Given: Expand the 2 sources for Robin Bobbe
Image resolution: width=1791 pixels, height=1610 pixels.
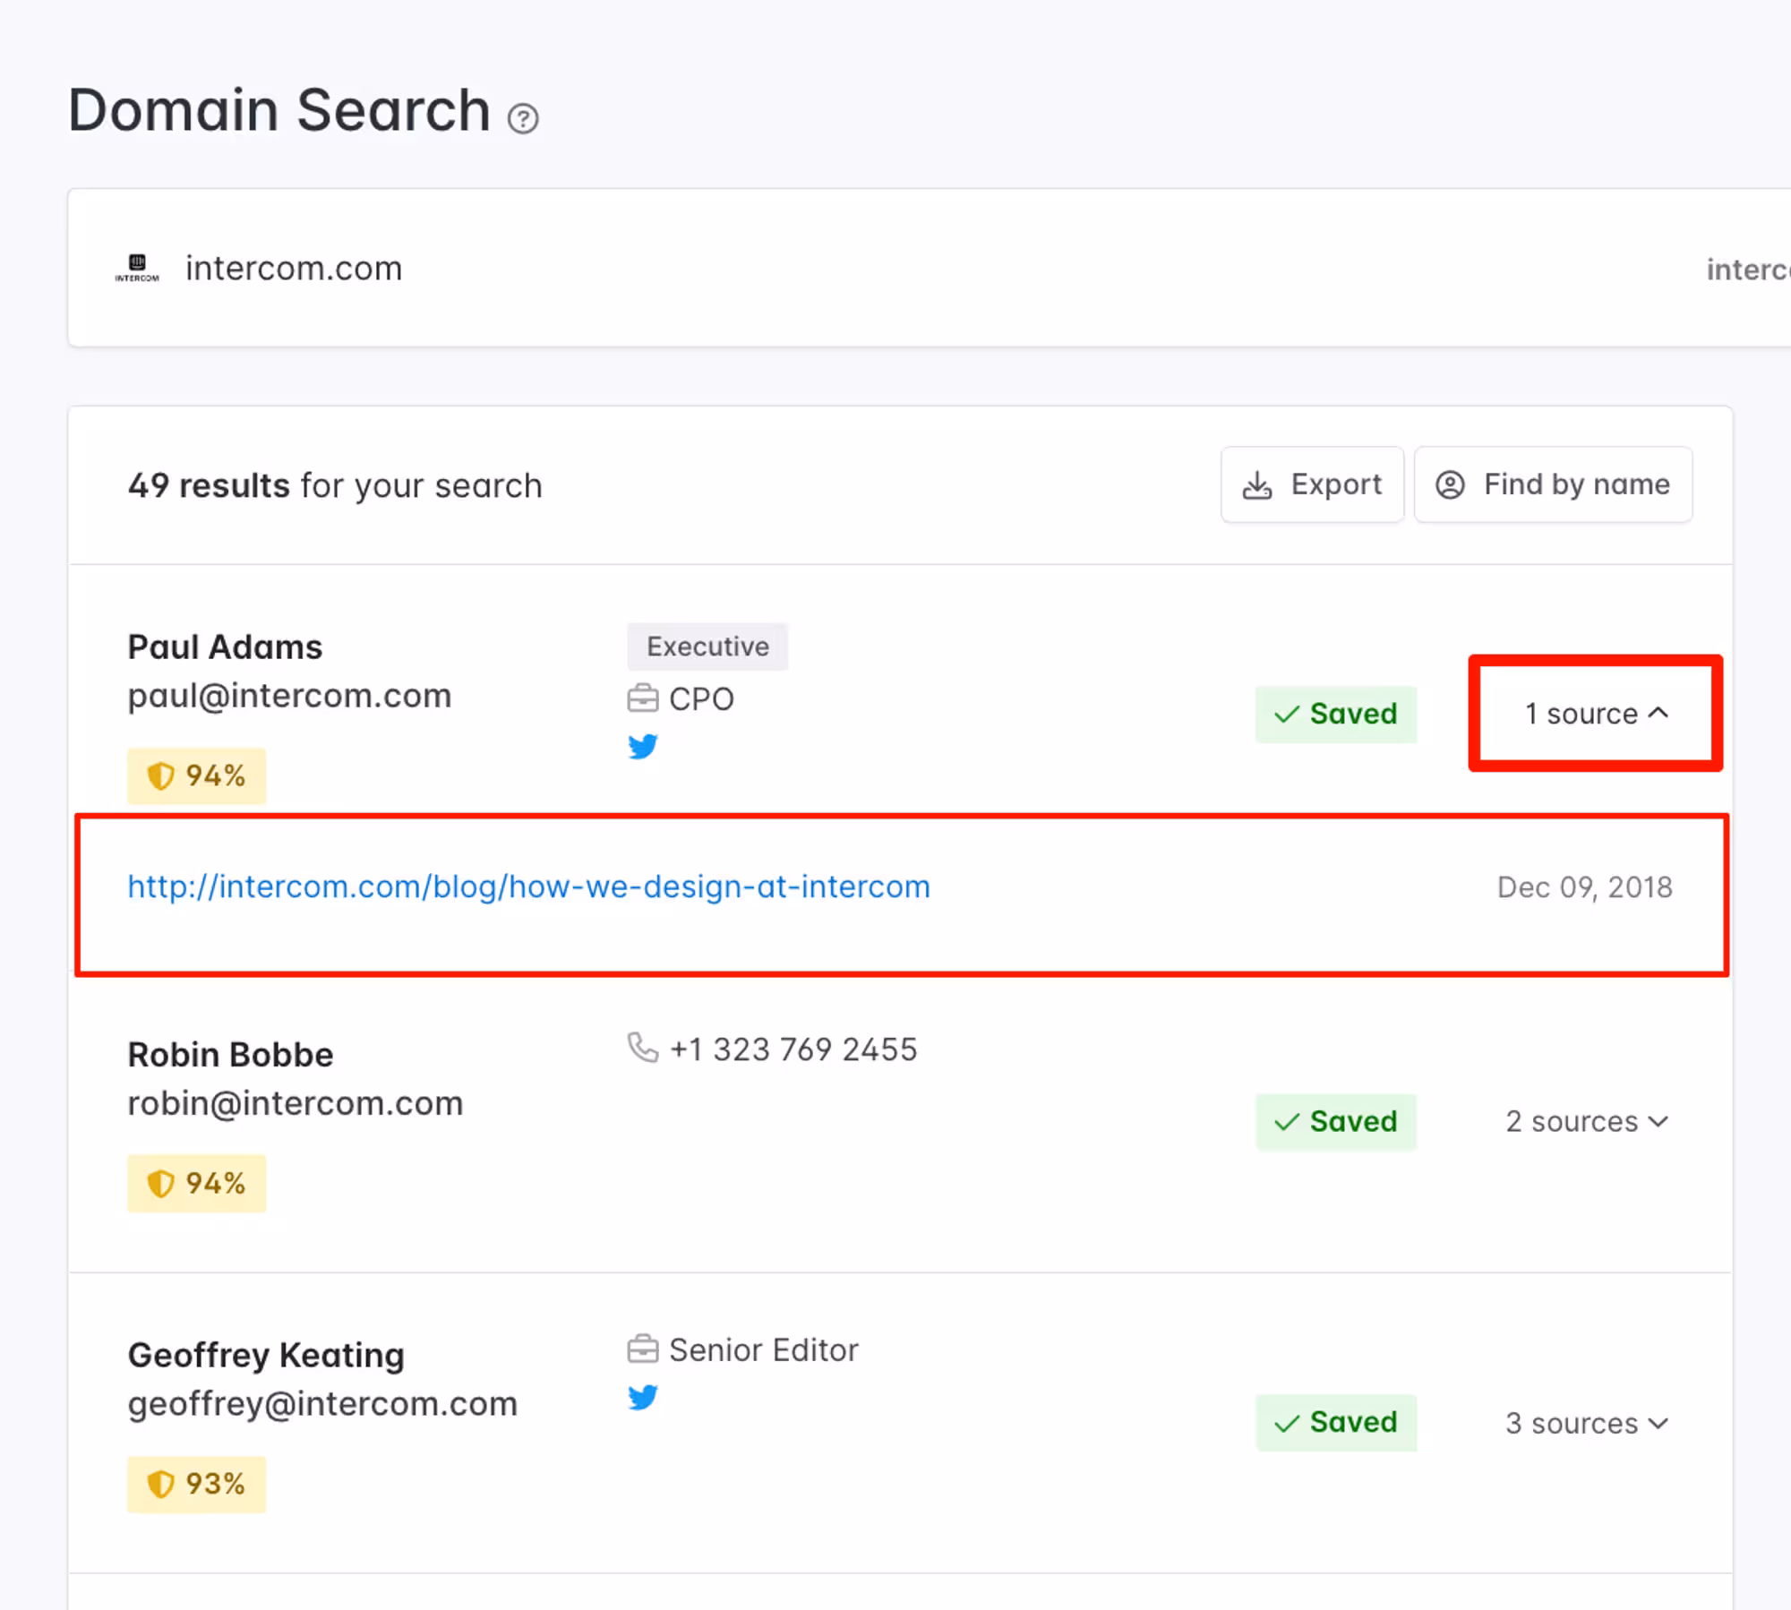Looking at the screenshot, I should click(1586, 1121).
